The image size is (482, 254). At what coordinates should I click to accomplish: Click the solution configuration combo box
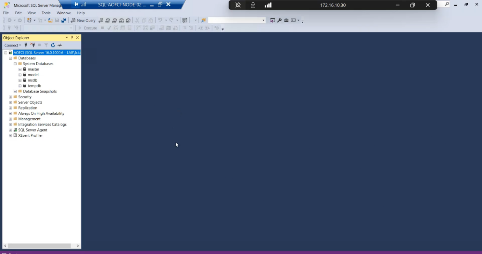click(237, 20)
